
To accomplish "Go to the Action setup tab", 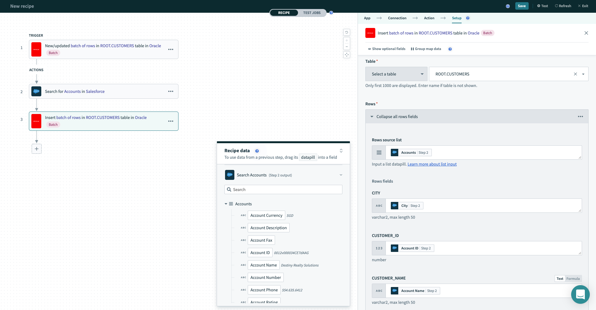I will (x=429, y=18).
